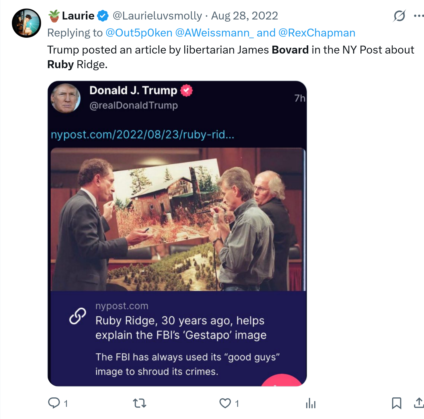This screenshot has height=419, width=424.
Task: Click Laurie's blue verified badge
Action: point(103,16)
